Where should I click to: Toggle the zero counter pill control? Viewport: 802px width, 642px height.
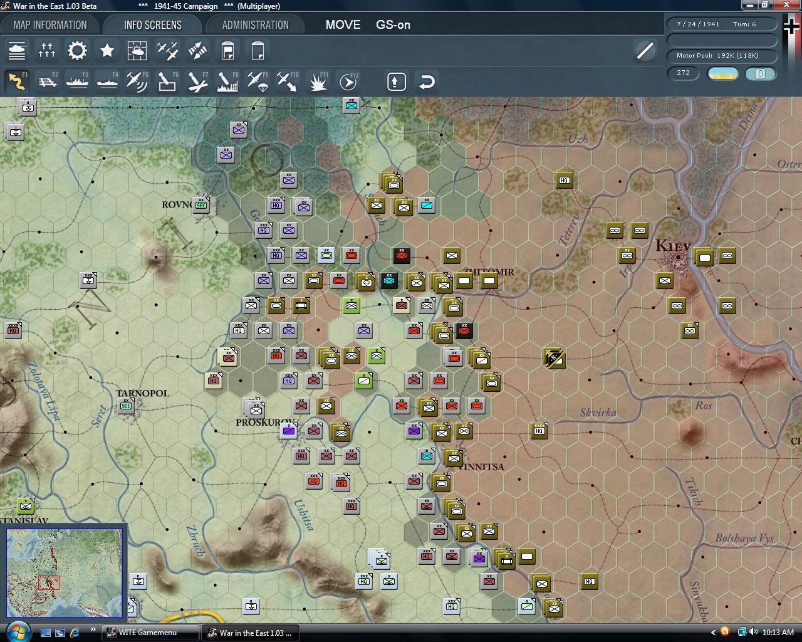tap(760, 74)
